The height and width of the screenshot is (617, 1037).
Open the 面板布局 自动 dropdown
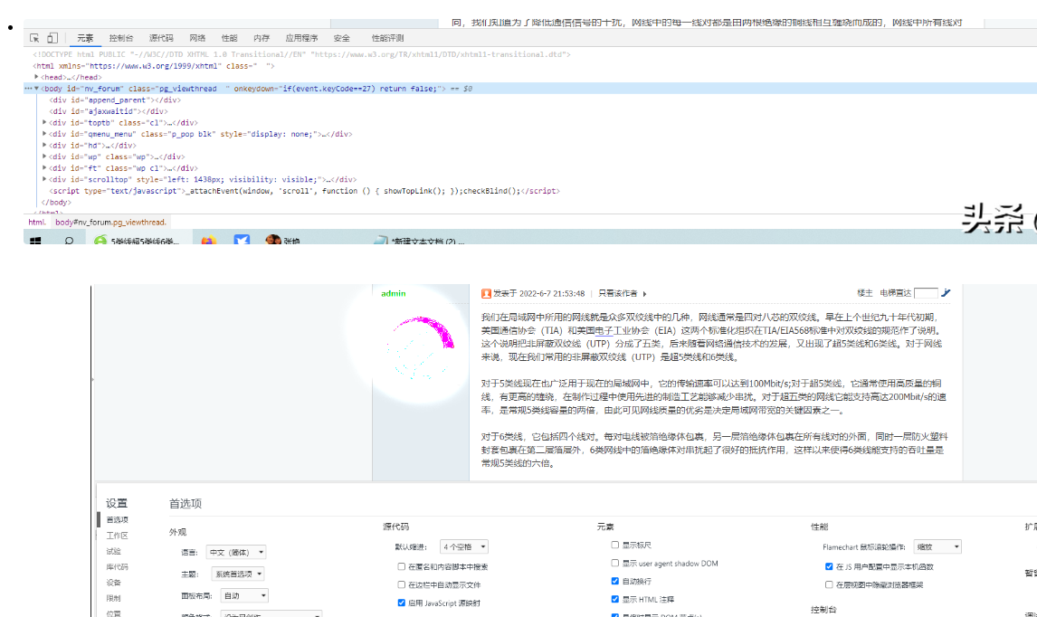244,596
